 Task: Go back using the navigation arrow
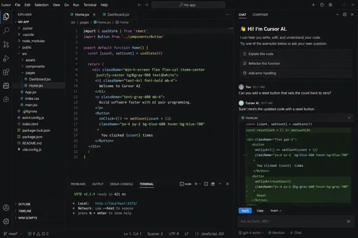pos(139,5)
